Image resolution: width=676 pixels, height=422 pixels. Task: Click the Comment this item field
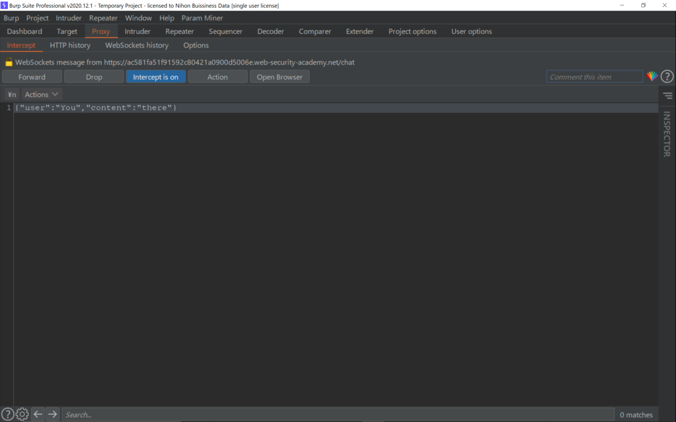coord(594,77)
